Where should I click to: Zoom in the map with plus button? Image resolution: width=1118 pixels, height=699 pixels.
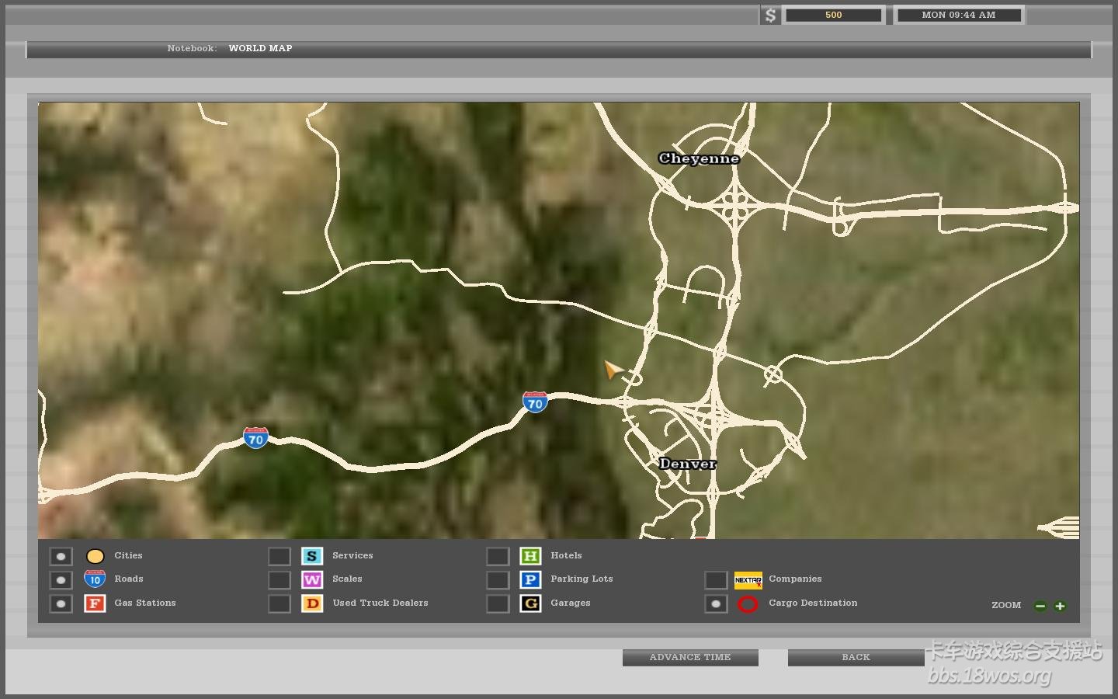point(1060,606)
